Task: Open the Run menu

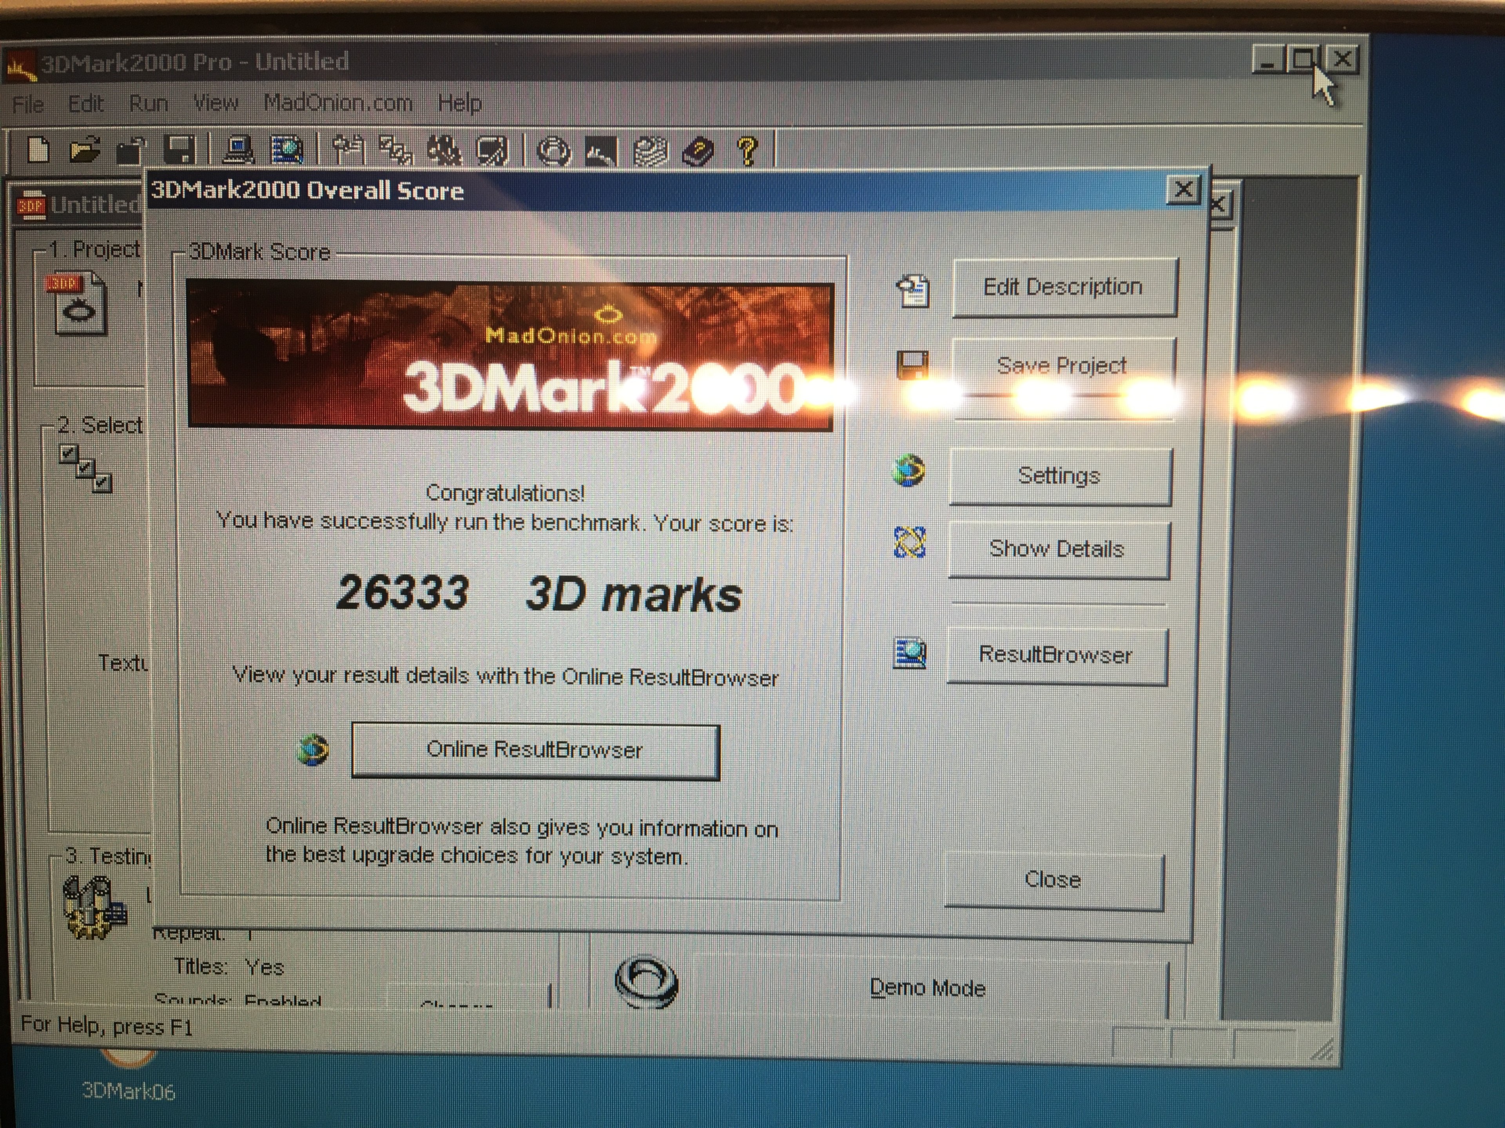Action: 148,103
